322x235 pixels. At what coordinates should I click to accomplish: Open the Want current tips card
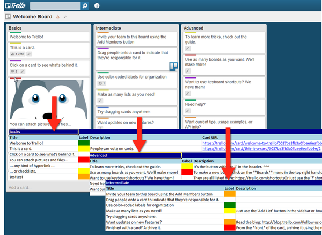coord(224,123)
